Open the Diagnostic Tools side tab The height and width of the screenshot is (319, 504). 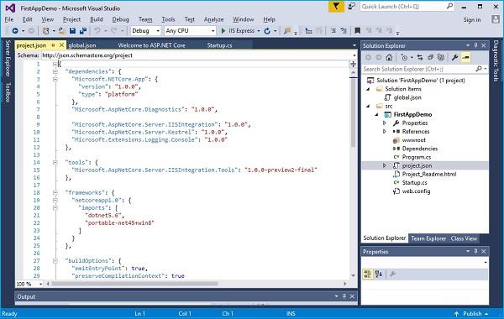pos(496,60)
